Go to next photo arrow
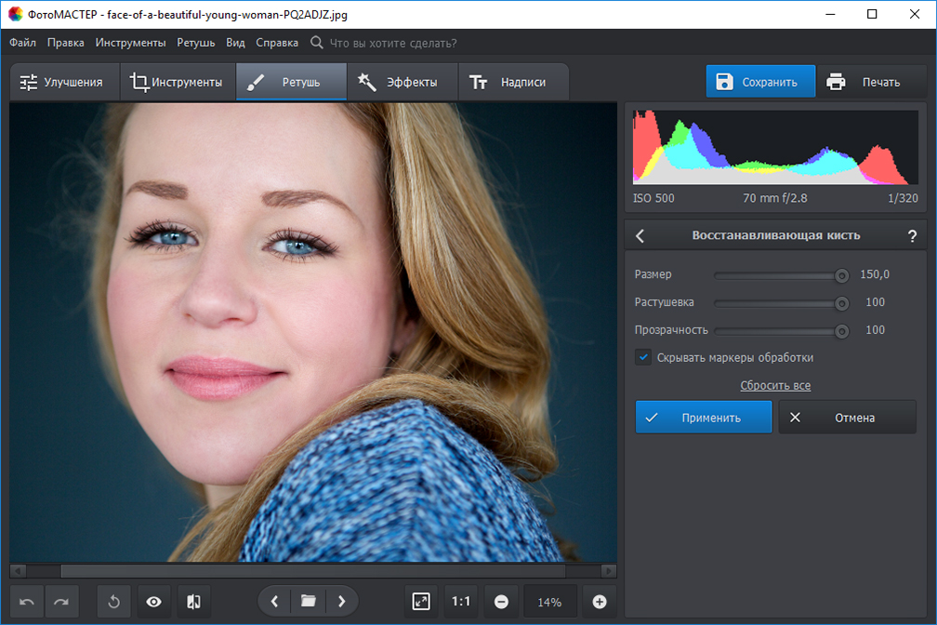The width and height of the screenshot is (937, 625). (x=342, y=601)
